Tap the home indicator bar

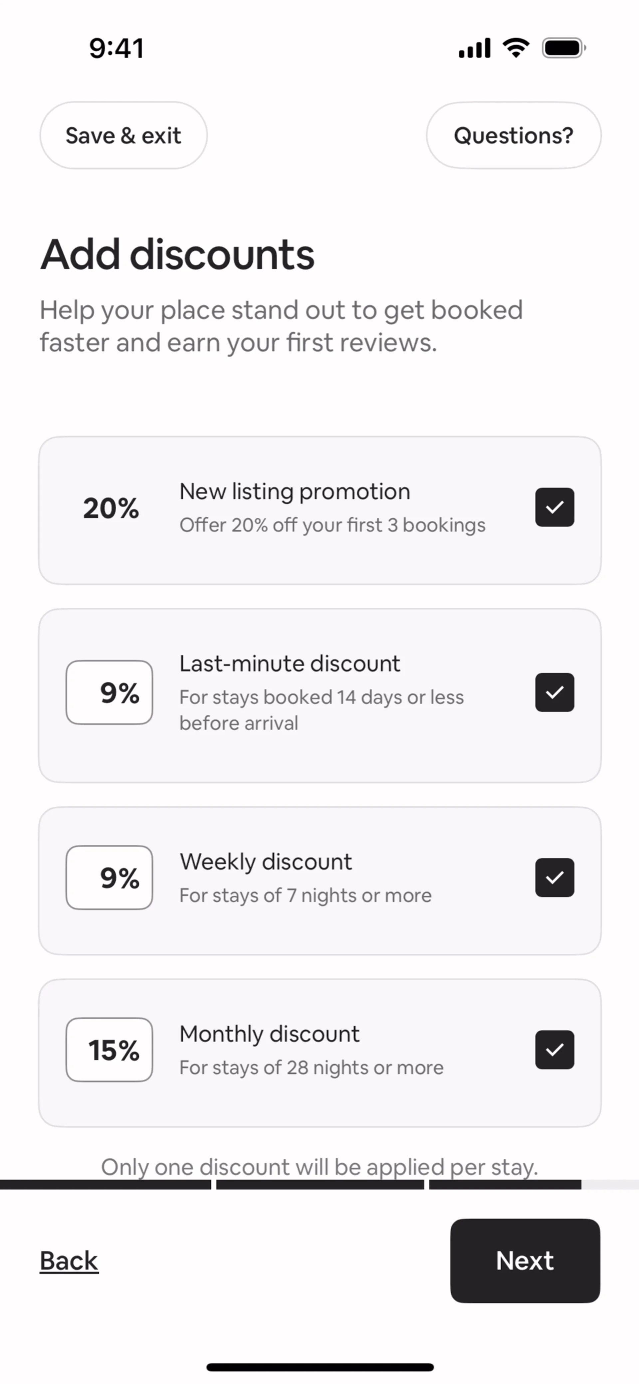320,1367
